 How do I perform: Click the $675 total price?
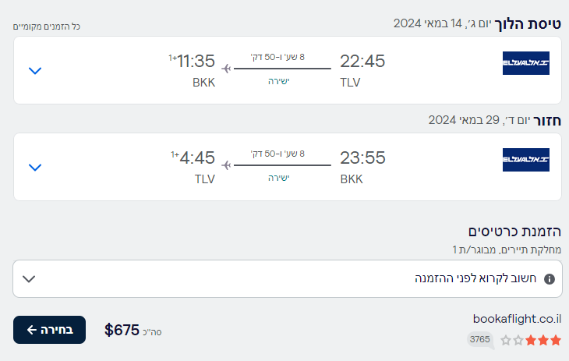[x=122, y=330]
